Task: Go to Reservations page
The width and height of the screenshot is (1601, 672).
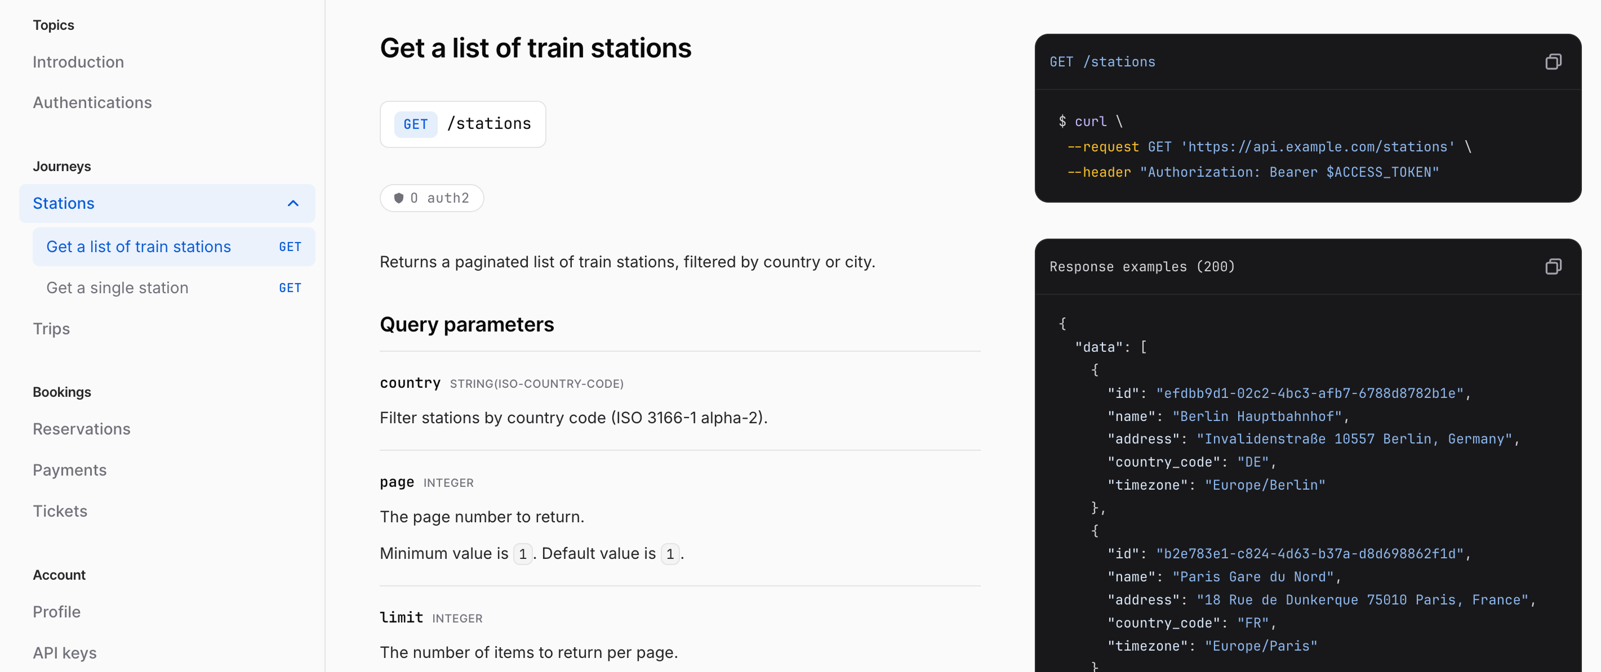Action: click(82, 429)
